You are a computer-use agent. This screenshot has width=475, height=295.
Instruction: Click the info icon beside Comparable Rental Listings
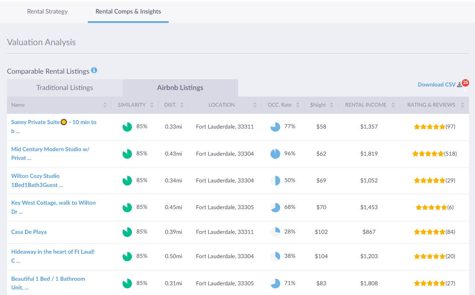point(94,70)
